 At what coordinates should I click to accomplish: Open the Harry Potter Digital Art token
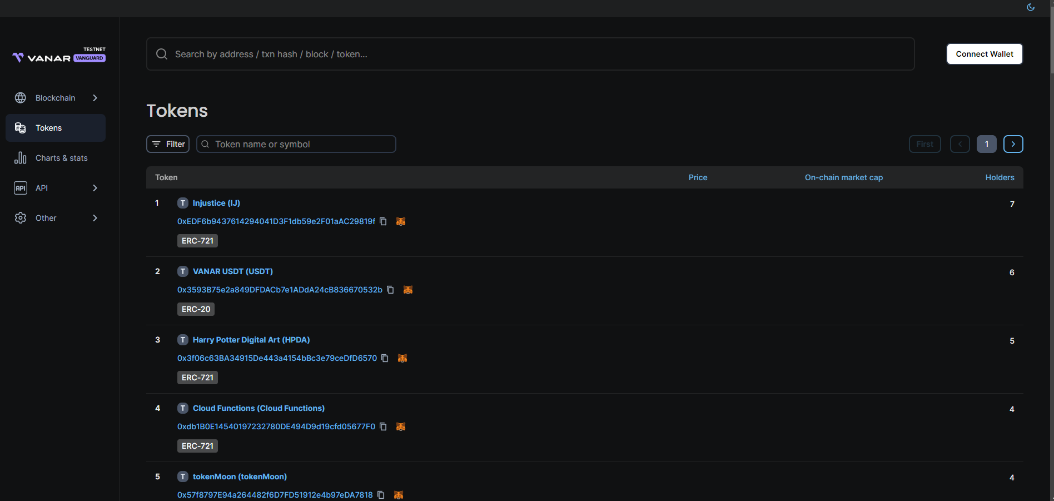click(251, 340)
